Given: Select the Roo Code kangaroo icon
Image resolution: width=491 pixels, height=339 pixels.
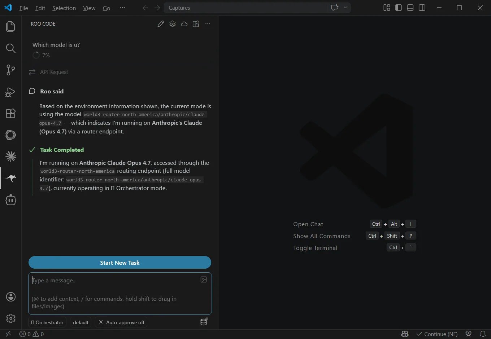Looking at the screenshot, I should (11, 178).
